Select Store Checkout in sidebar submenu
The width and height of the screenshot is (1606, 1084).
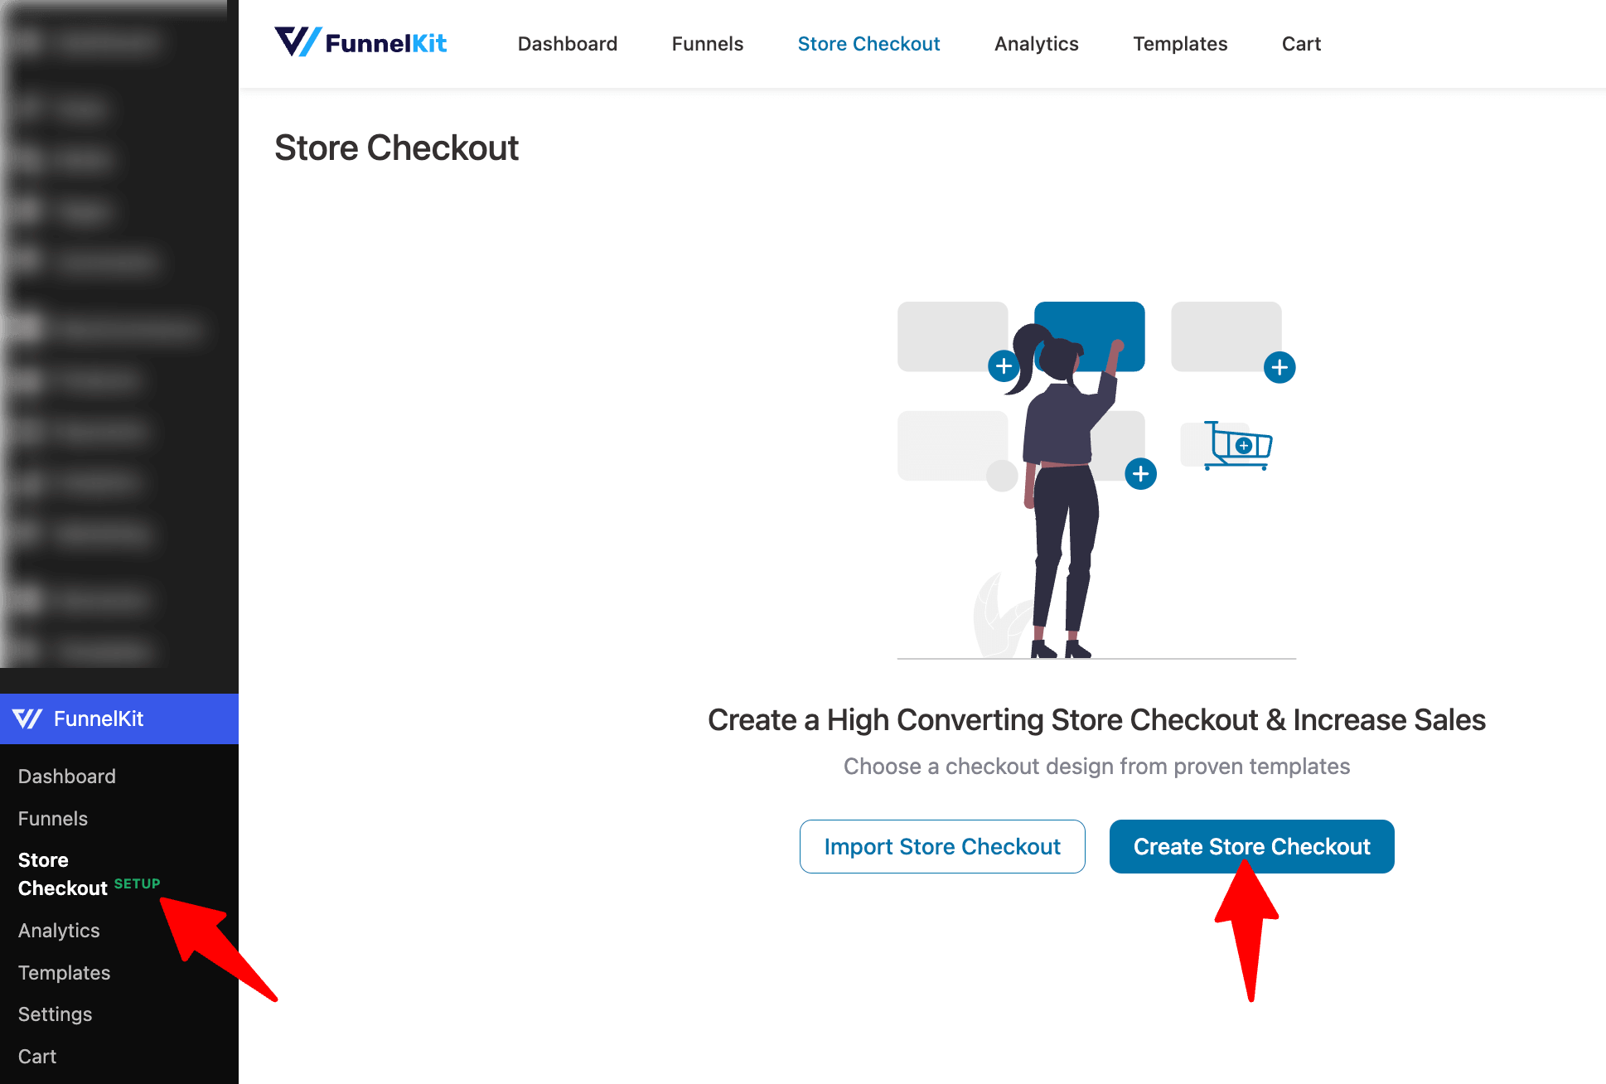[x=63, y=873]
